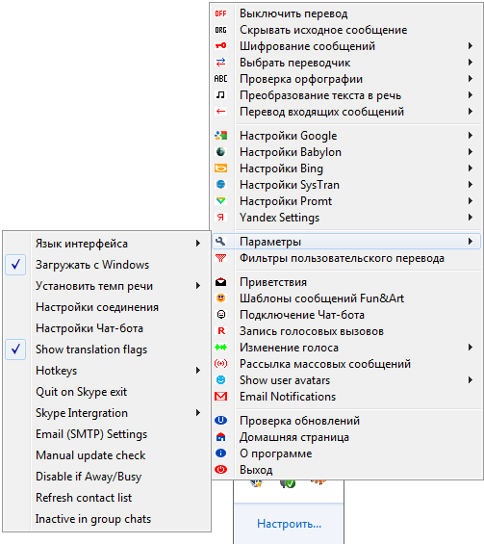Click the Google settings icon

tap(221, 136)
